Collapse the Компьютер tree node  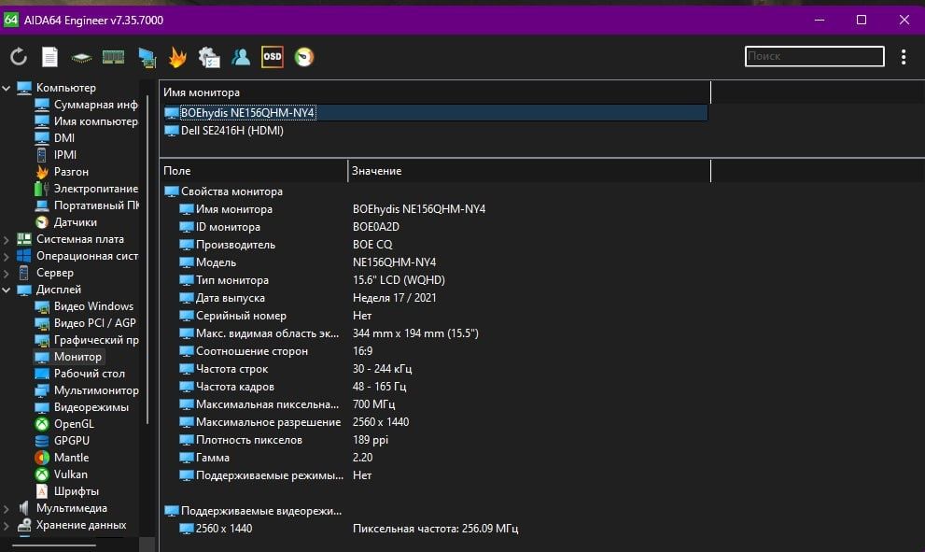point(7,88)
